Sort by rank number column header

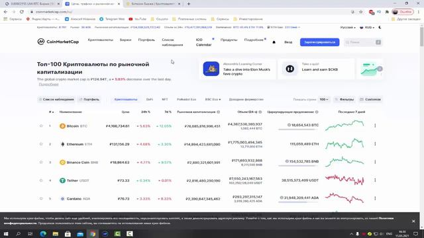pos(51,112)
